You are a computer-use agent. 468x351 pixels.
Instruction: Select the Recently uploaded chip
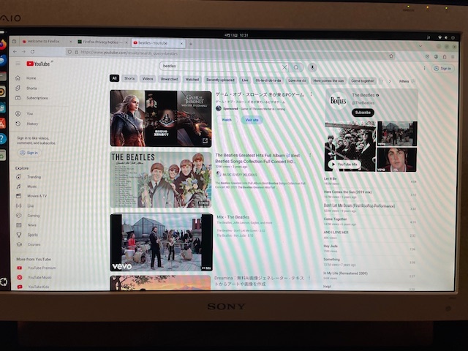pyautogui.click(x=220, y=80)
